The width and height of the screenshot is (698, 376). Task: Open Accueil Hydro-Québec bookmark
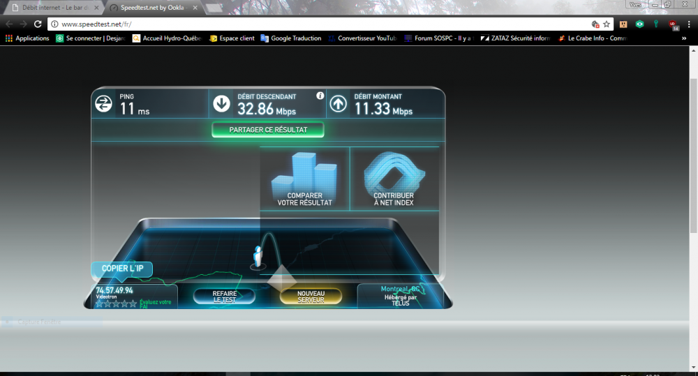168,38
